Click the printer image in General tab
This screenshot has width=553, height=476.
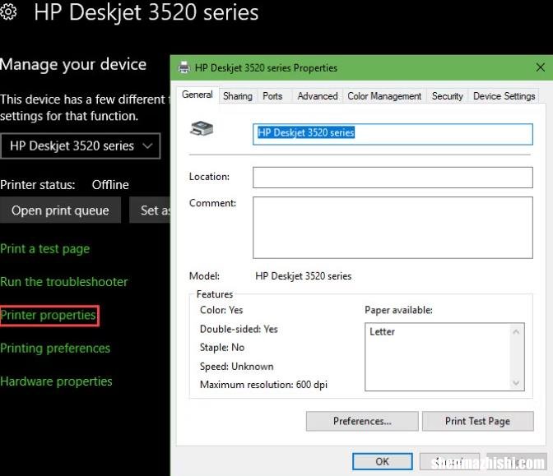click(202, 128)
